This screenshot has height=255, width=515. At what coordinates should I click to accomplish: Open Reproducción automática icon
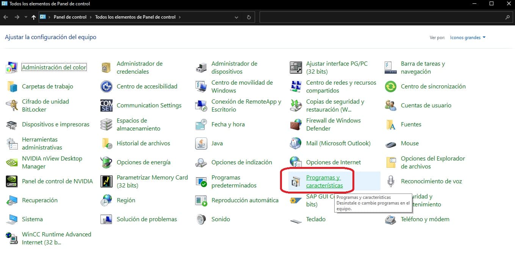(x=201, y=200)
